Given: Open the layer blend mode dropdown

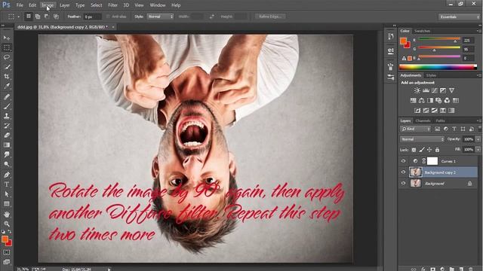Looking at the screenshot, I should [422, 139].
